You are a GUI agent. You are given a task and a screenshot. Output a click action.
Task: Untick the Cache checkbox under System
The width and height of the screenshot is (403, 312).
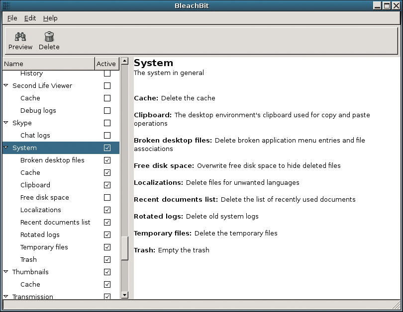point(107,173)
